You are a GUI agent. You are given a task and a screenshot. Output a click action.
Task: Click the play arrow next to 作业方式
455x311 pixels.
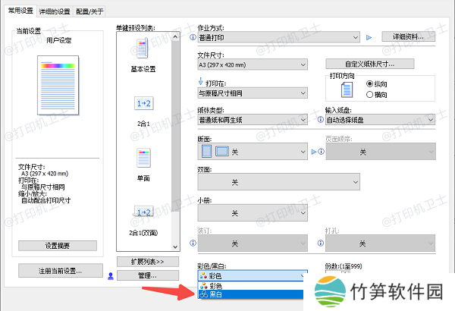(369, 36)
